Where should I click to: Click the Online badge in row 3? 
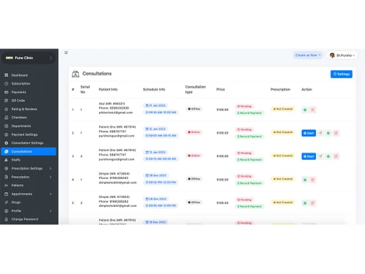tap(194, 156)
